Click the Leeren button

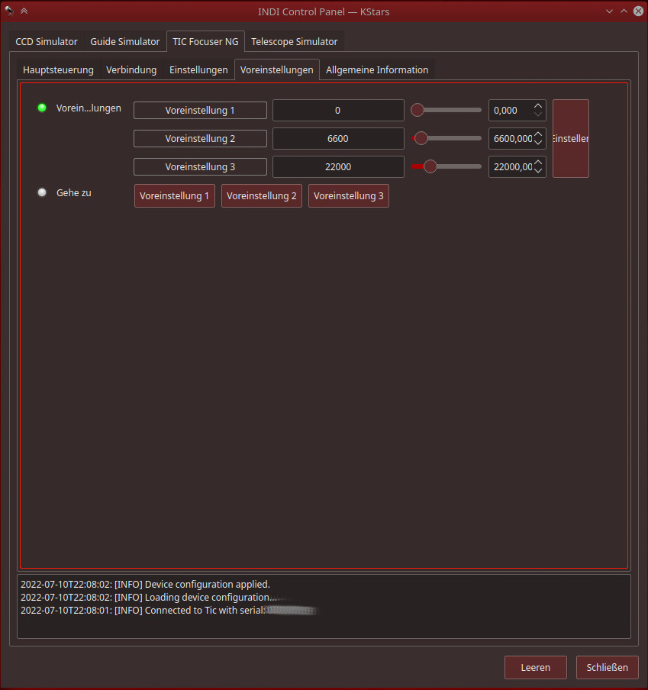(x=535, y=667)
